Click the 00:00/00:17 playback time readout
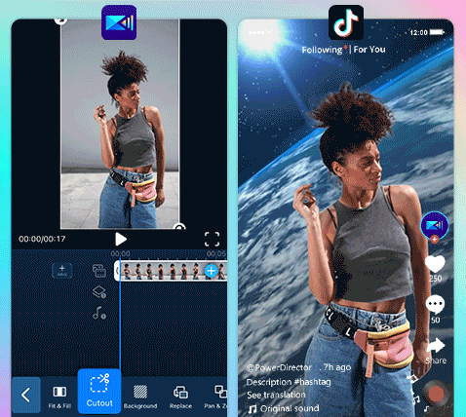 (x=42, y=239)
